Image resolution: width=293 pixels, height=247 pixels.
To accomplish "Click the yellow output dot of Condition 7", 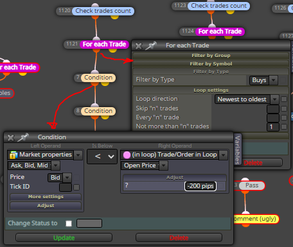I will (105, 83).
